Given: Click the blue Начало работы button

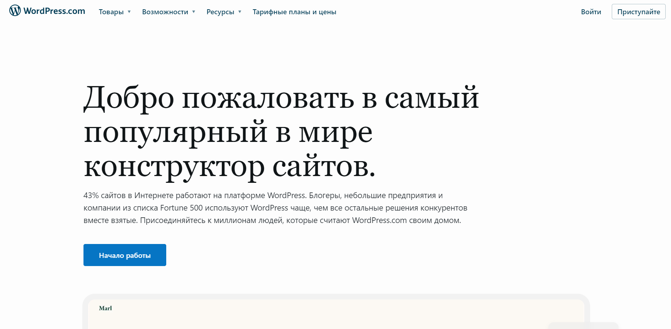Looking at the screenshot, I should 124,255.
